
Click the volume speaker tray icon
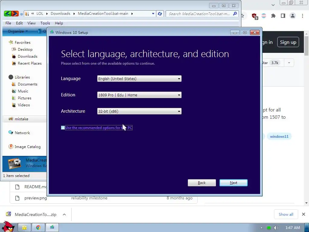[276, 228]
